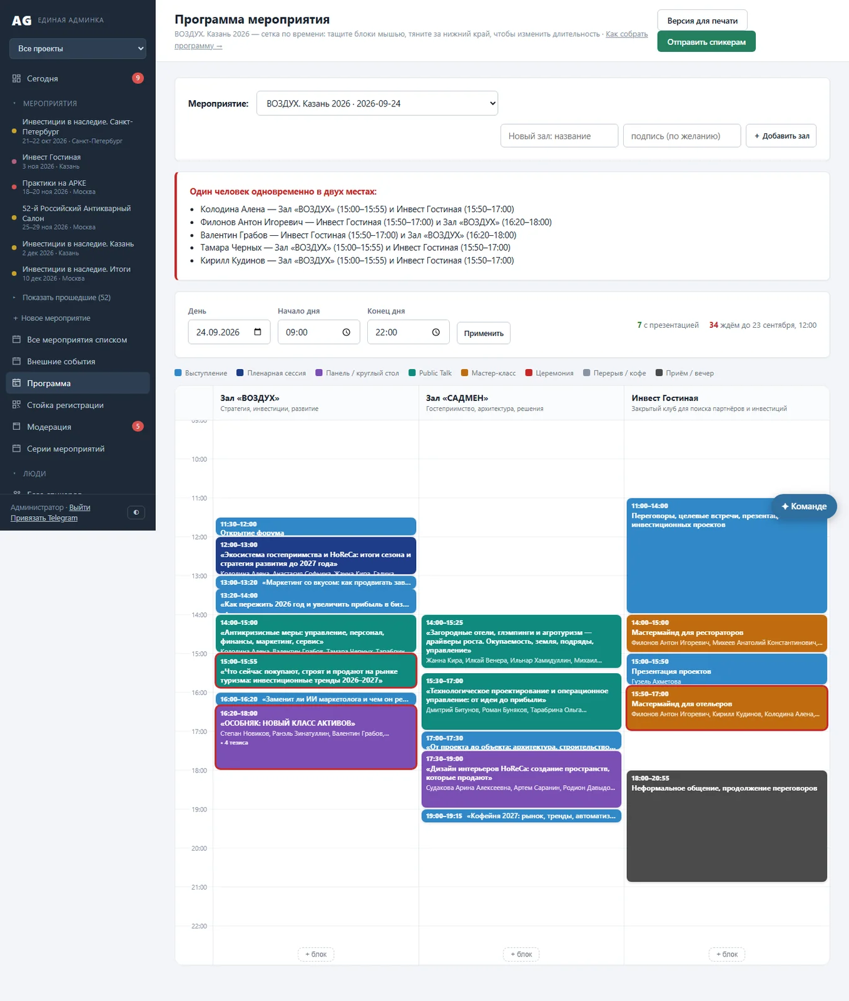The width and height of the screenshot is (849, 1001).
Task: Click the purple Панель / круглый стол swatch
Action: (319, 373)
